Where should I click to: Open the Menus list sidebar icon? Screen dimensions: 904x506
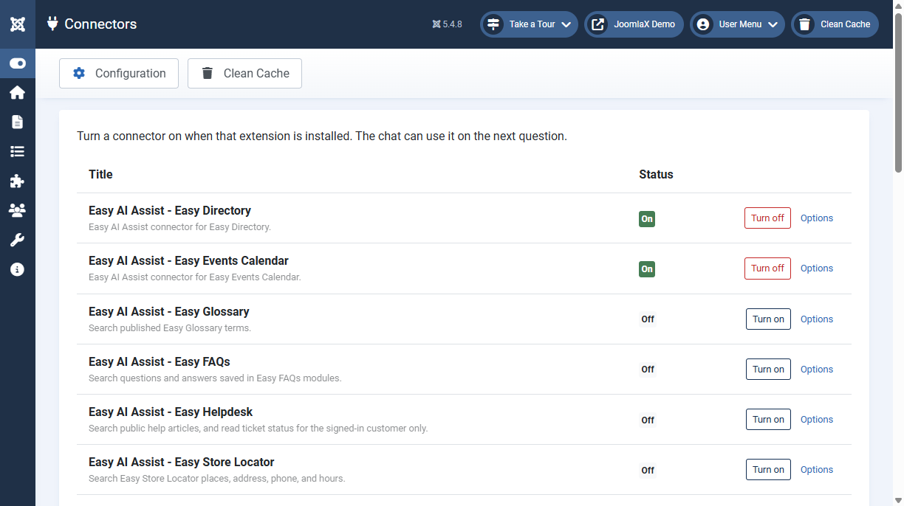coord(18,151)
